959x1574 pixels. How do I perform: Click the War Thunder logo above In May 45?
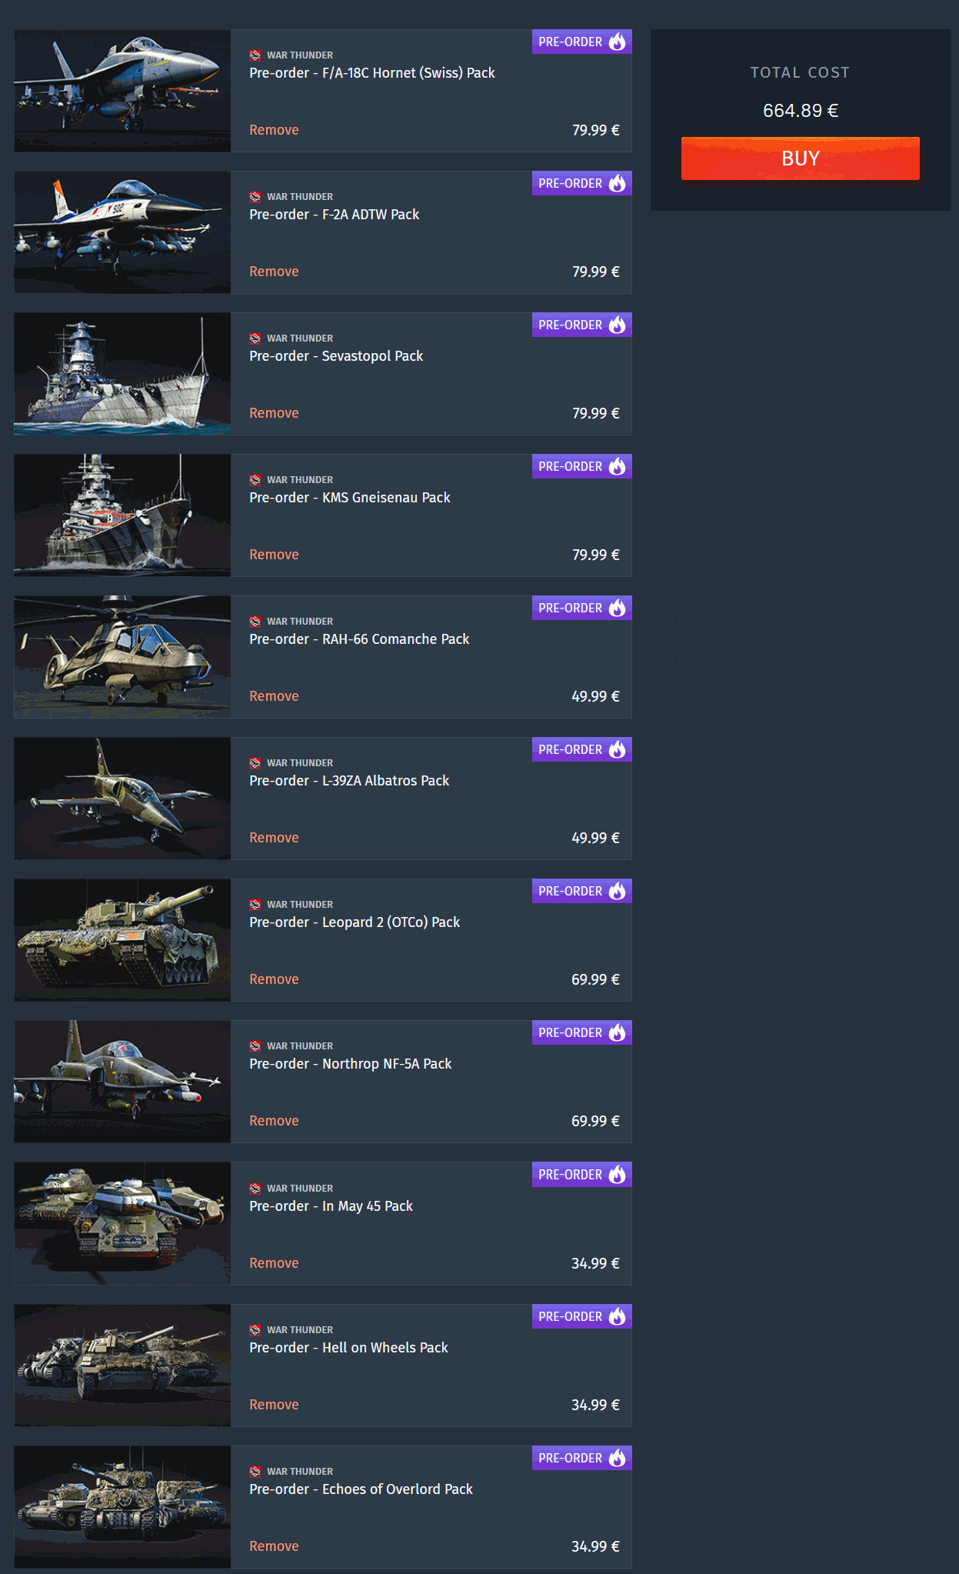(255, 1189)
